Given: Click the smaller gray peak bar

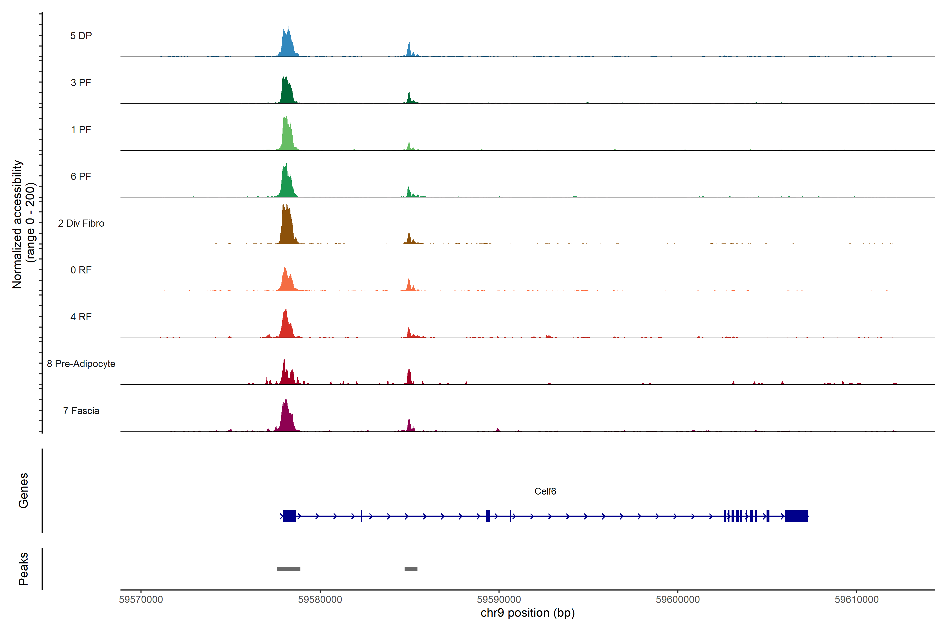Looking at the screenshot, I should 411,569.
